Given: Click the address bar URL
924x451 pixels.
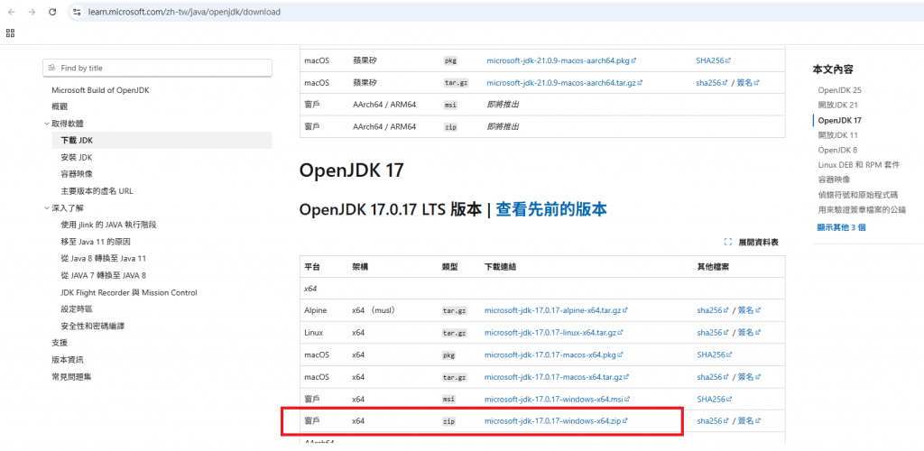Looking at the screenshot, I should [x=184, y=12].
